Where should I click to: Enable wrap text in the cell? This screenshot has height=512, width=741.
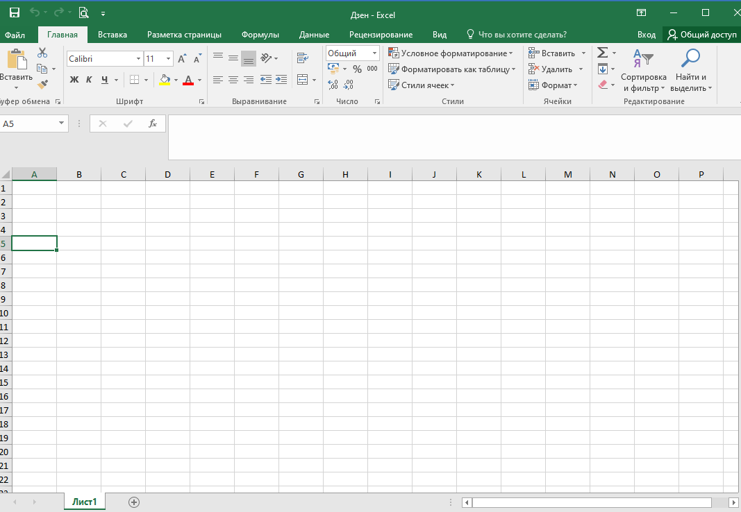[x=303, y=58]
